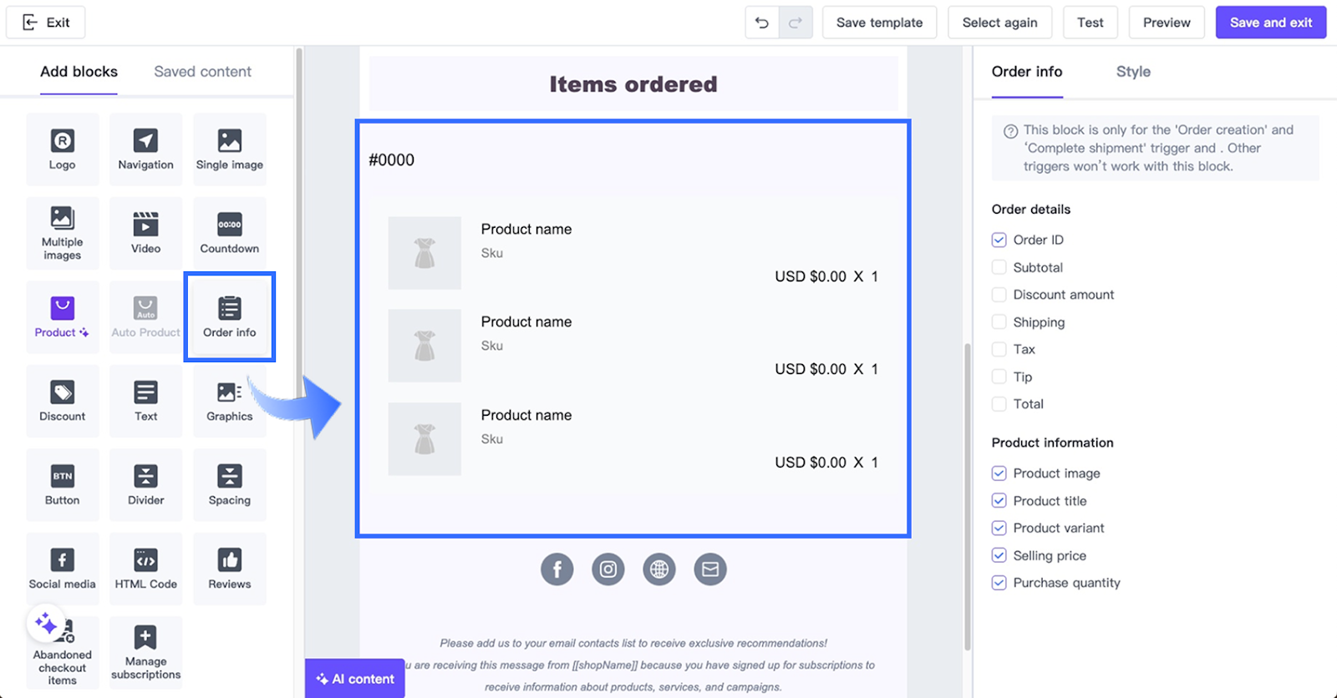This screenshot has width=1337, height=698.
Task: Uncheck the Order ID checkbox
Action: tap(999, 240)
